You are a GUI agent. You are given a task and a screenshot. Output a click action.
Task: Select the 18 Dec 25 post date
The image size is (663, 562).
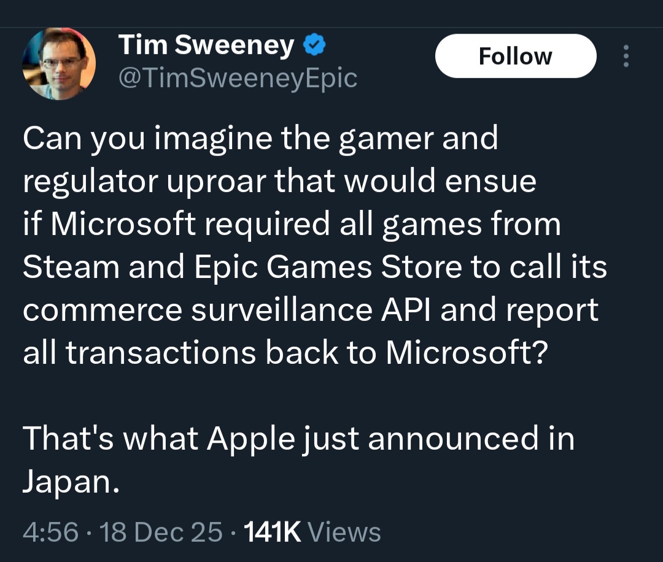pyautogui.click(x=161, y=531)
